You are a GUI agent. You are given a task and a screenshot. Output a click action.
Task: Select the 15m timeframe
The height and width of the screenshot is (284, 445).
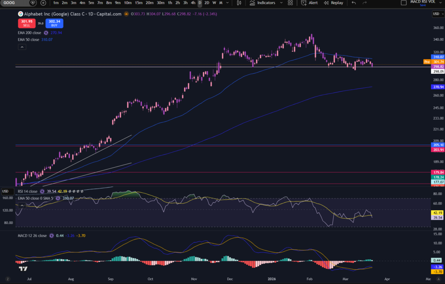pyautogui.click(x=139, y=3)
